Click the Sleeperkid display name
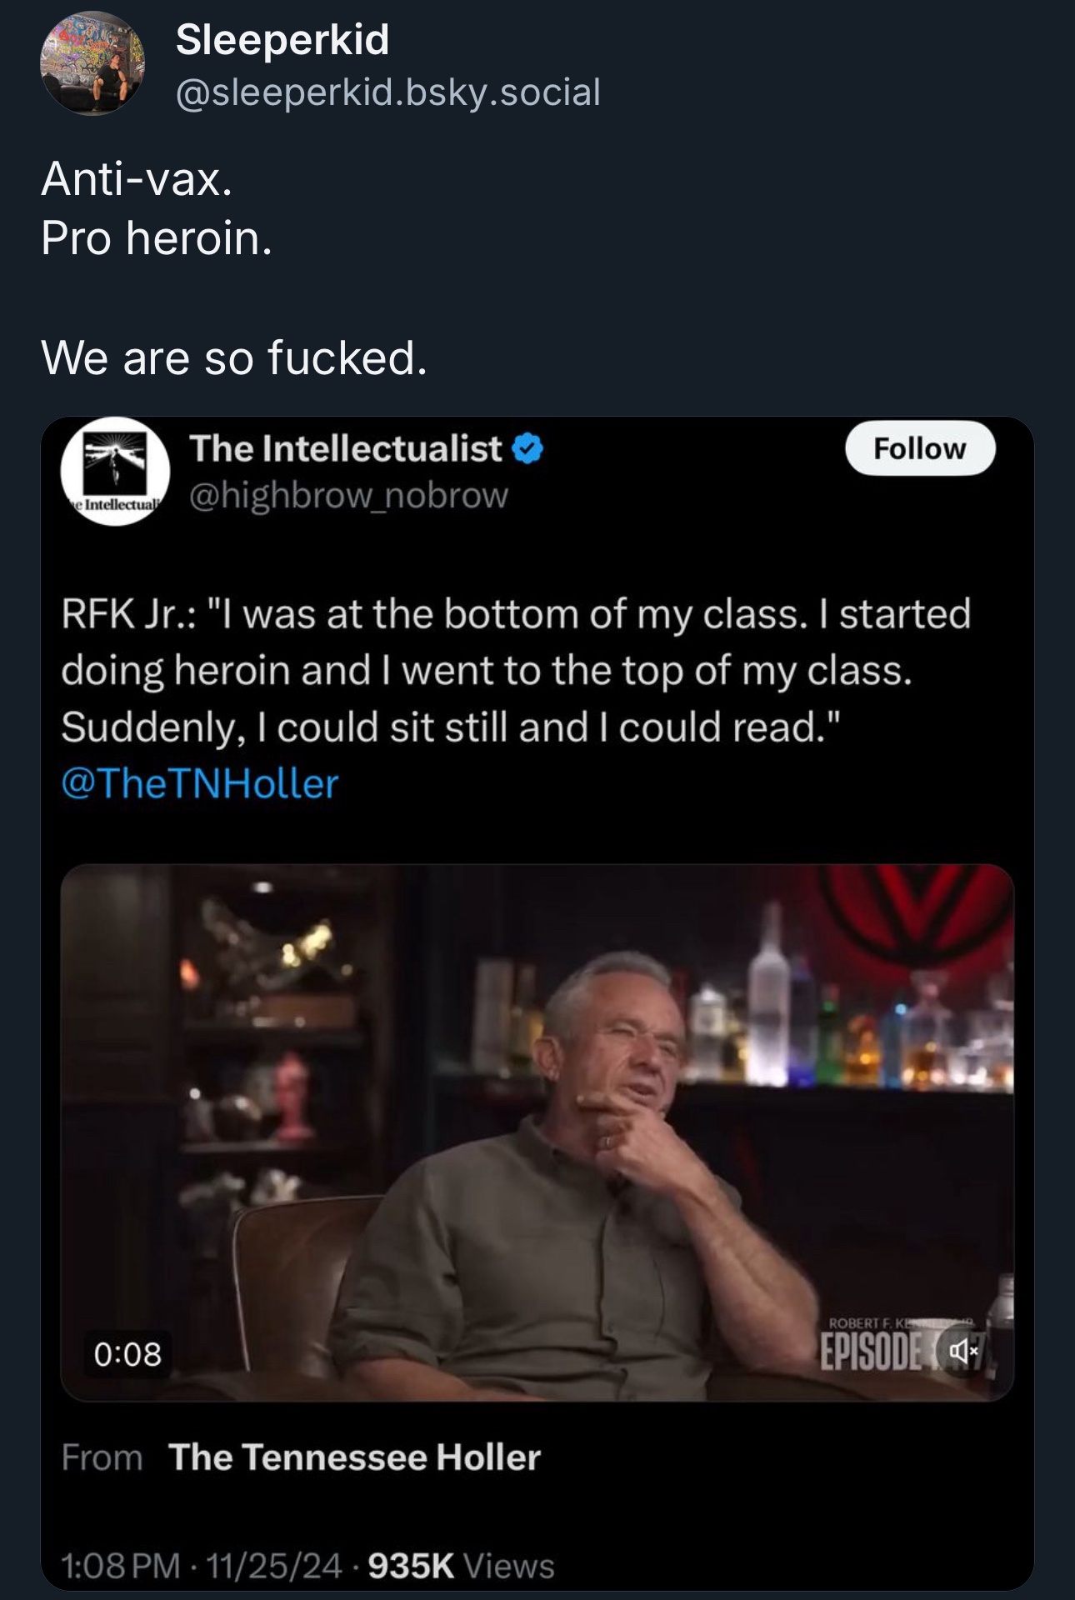 (282, 39)
